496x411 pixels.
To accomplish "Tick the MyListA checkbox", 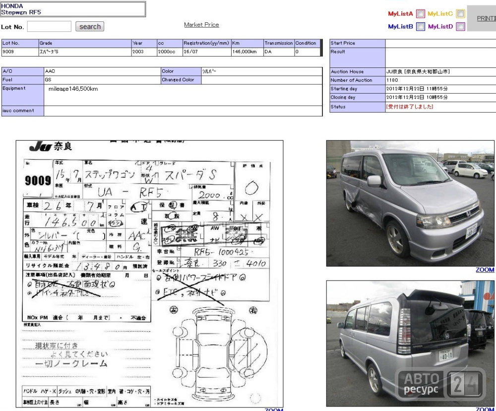I will pyautogui.click(x=421, y=13).
